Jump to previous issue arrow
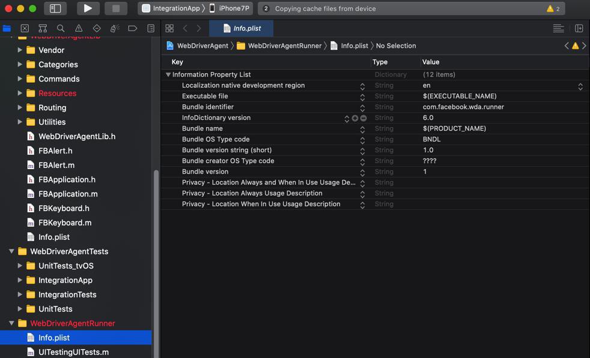 (x=567, y=46)
